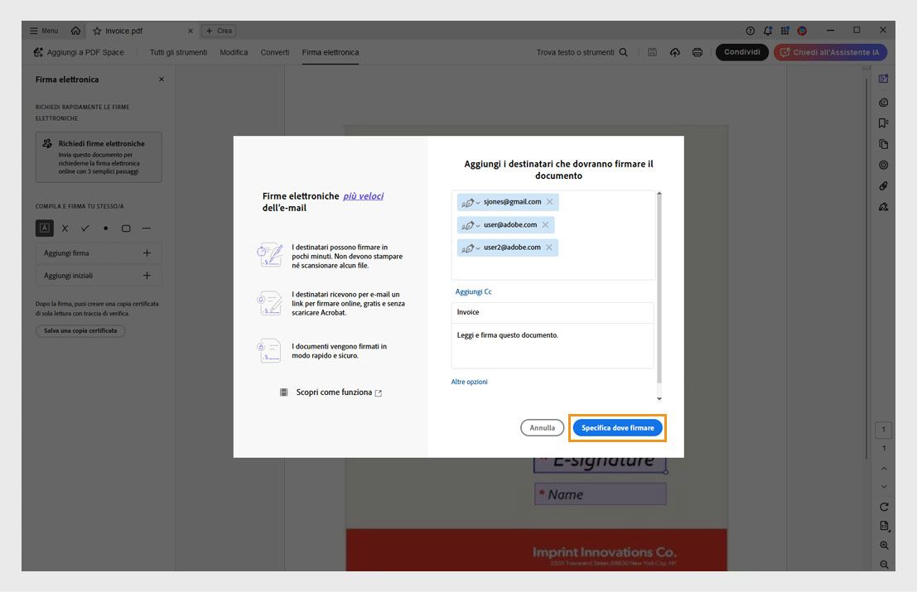Screen dimensions: 917x592
Task: Select the text field tool in Compila e firma
Action: pyautogui.click(x=44, y=228)
